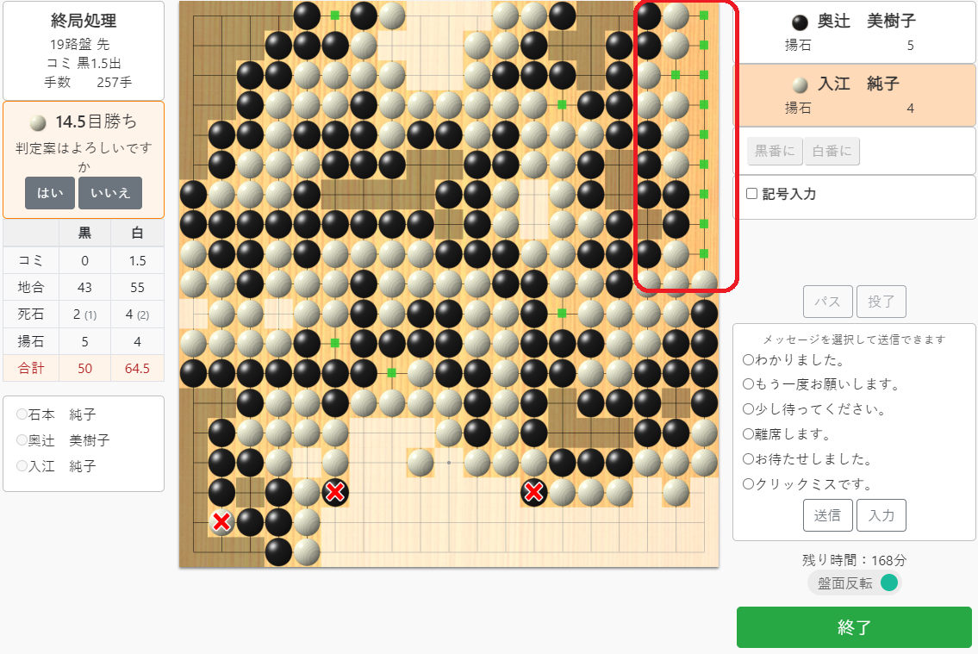Image resolution: width=978 pixels, height=654 pixels.
Task: Click the green 終了 button
Action: coord(854,627)
